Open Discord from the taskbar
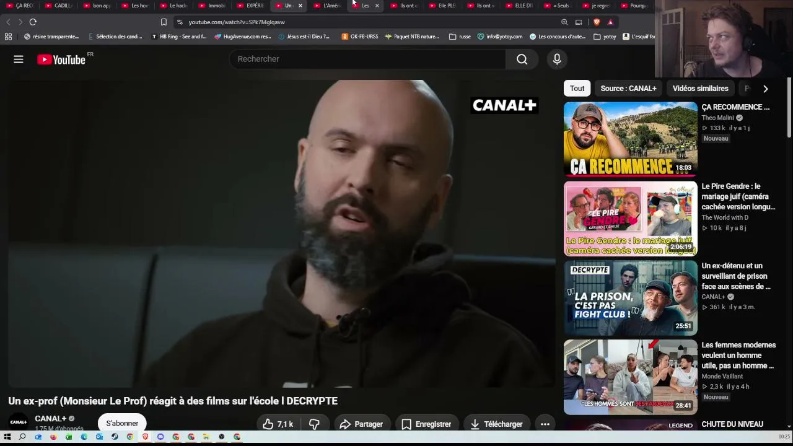Image resolution: width=793 pixels, height=446 pixels. (x=160, y=437)
